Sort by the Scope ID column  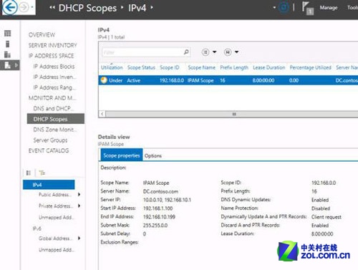[170, 67]
